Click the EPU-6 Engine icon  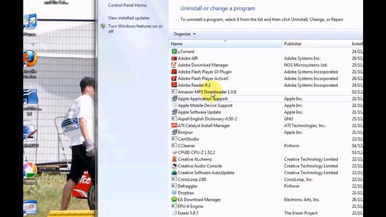click(174, 206)
